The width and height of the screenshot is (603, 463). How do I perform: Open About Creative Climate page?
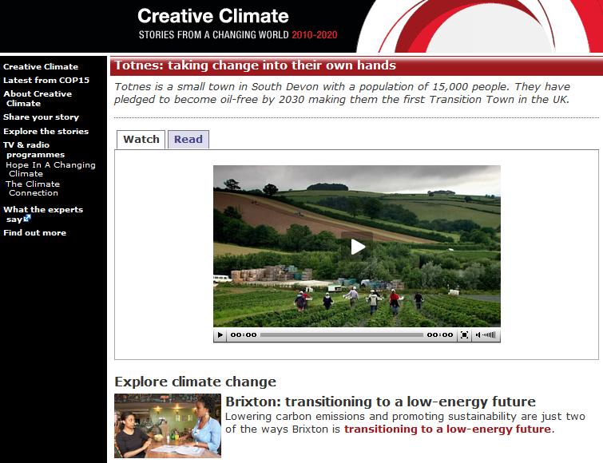[x=38, y=98]
